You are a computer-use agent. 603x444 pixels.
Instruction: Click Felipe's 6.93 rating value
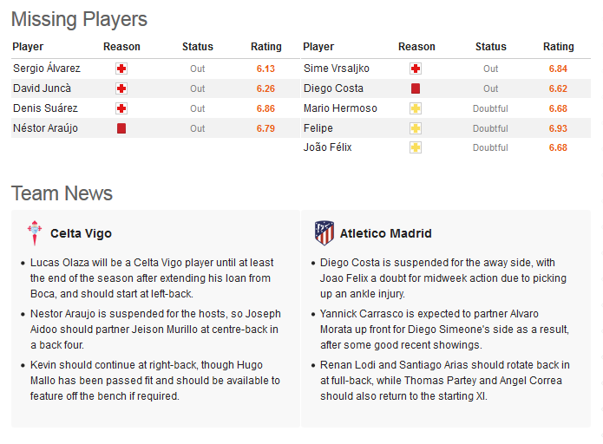click(558, 128)
